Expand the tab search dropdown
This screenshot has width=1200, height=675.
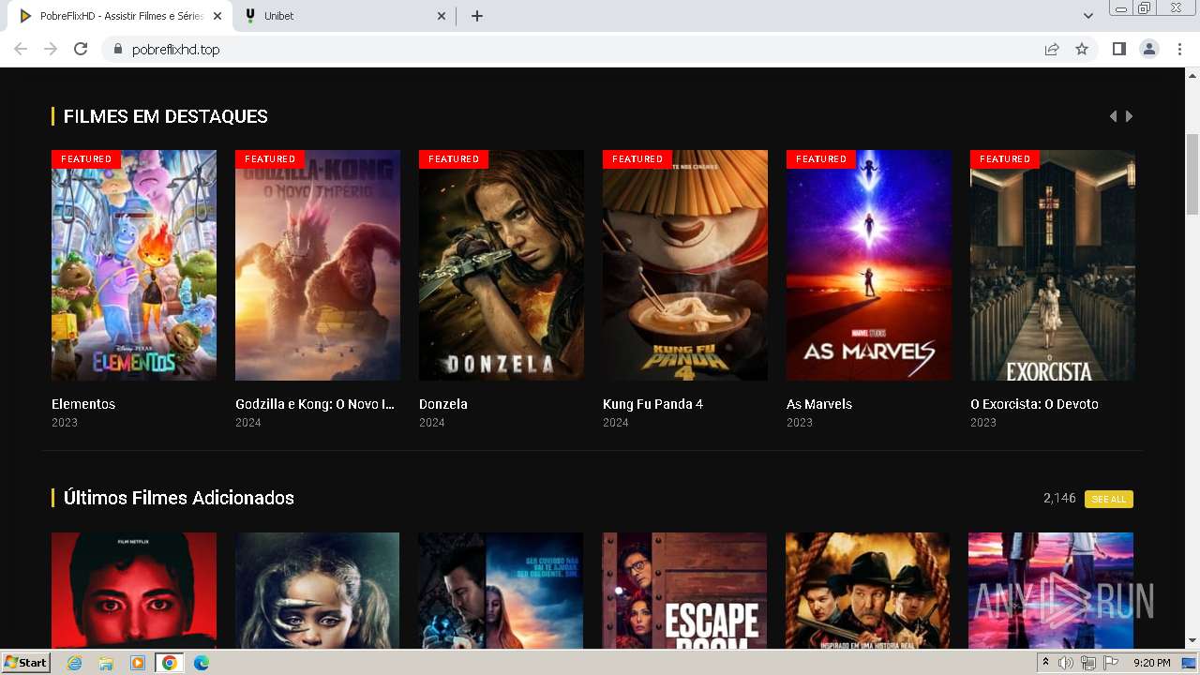(x=1087, y=16)
